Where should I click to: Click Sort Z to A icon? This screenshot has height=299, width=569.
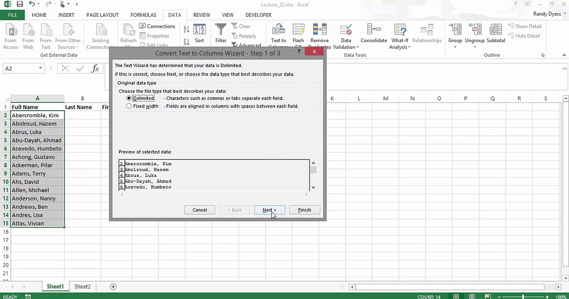[x=186, y=41]
